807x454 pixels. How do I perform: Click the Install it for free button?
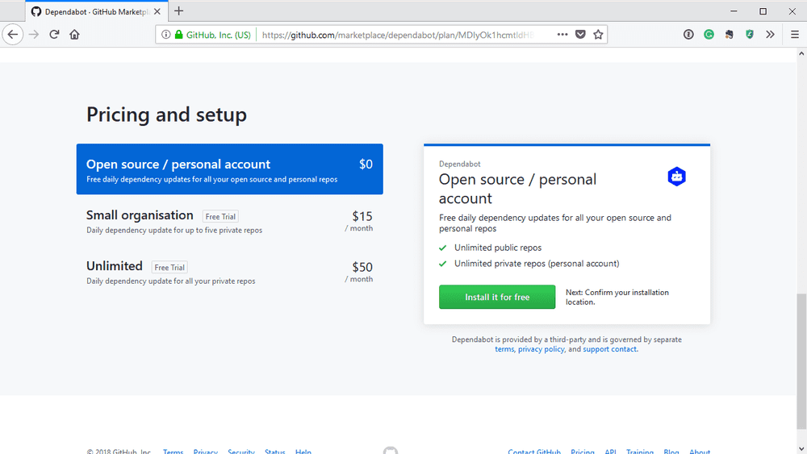pyautogui.click(x=497, y=297)
